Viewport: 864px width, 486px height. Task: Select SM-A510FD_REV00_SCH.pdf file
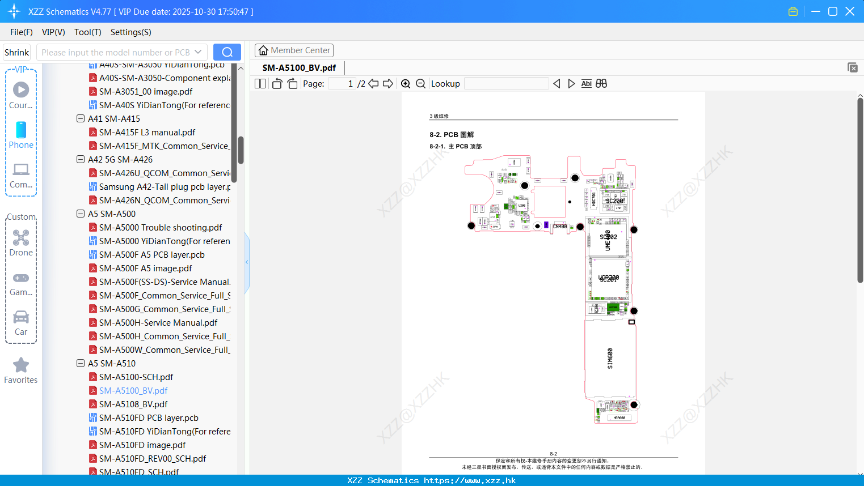(153, 459)
